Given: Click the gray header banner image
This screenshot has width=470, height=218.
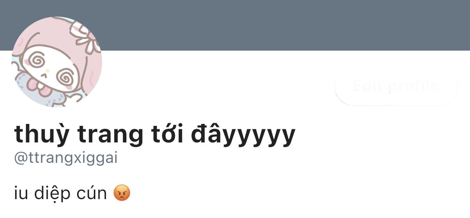Looking at the screenshot, I should [x=235, y=25].
